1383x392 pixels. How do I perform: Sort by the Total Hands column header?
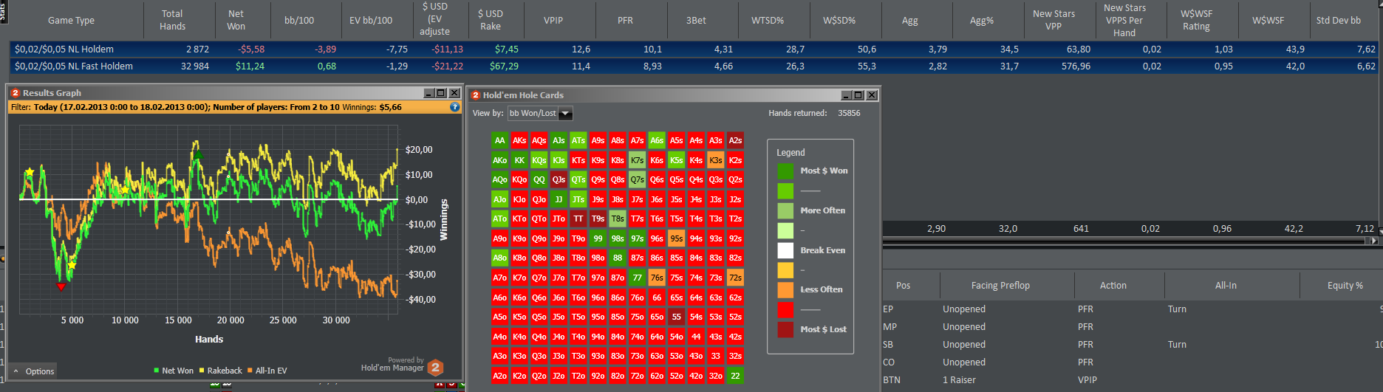tap(172, 20)
